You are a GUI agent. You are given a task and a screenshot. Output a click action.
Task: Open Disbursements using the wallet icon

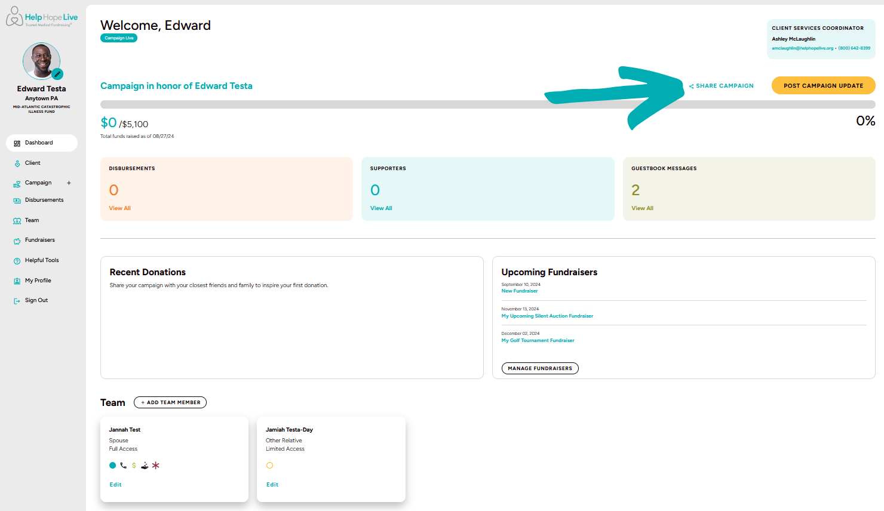(17, 200)
